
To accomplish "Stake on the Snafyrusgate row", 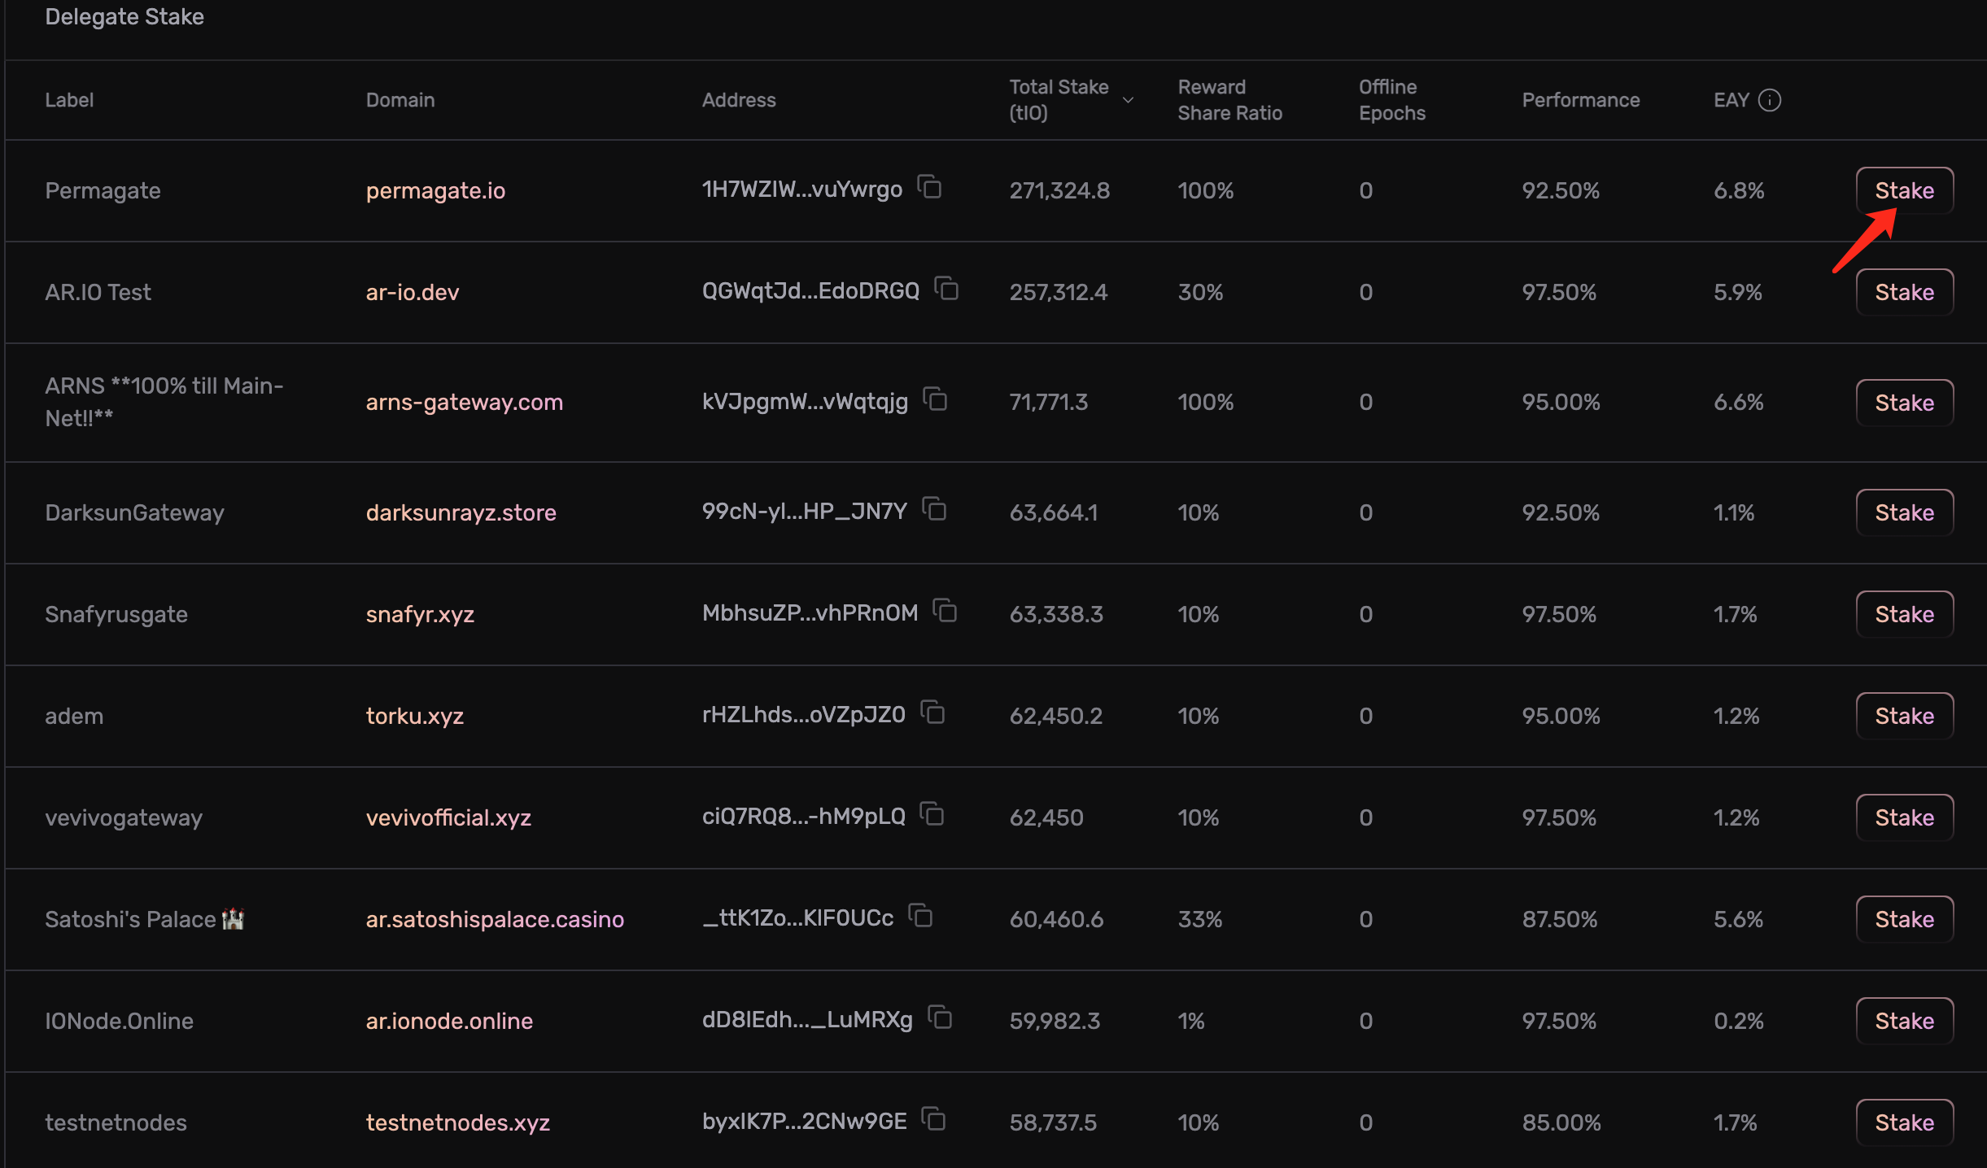I will pyautogui.click(x=1904, y=614).
